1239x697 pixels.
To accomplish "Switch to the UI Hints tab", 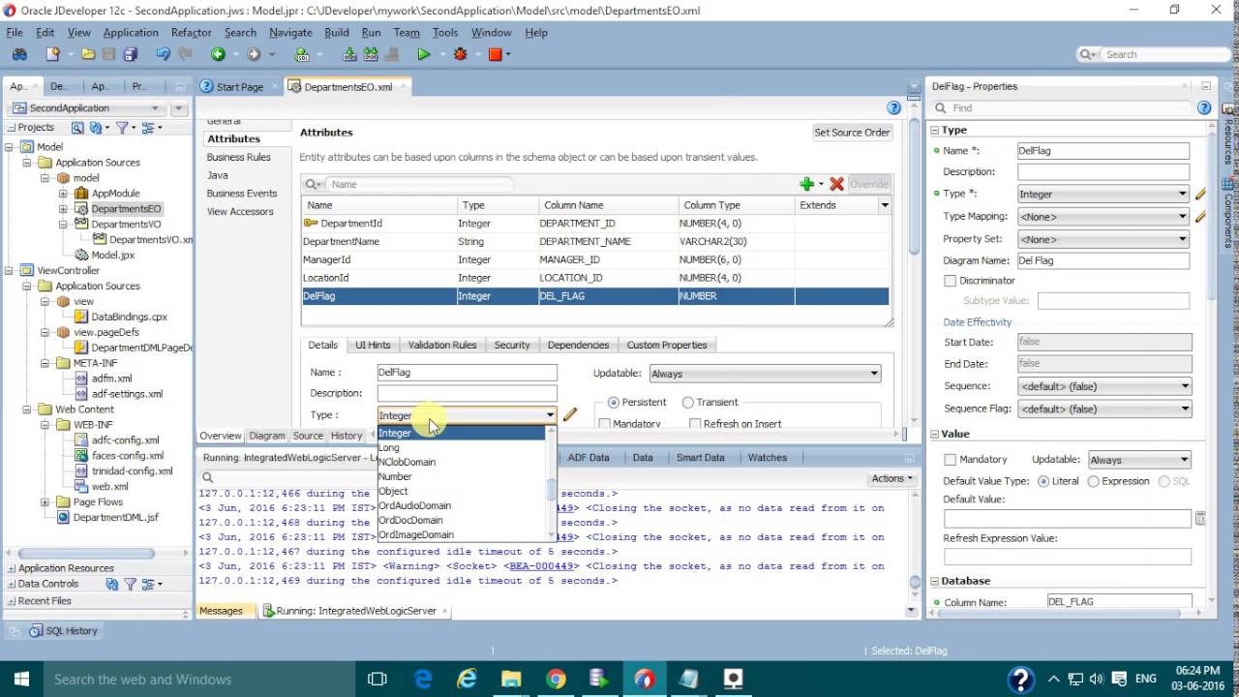I will [373, 345].
